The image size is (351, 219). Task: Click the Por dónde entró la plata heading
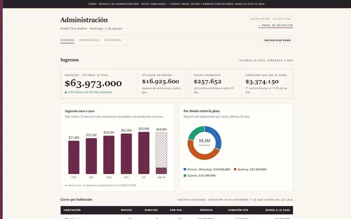click(202, 111)
